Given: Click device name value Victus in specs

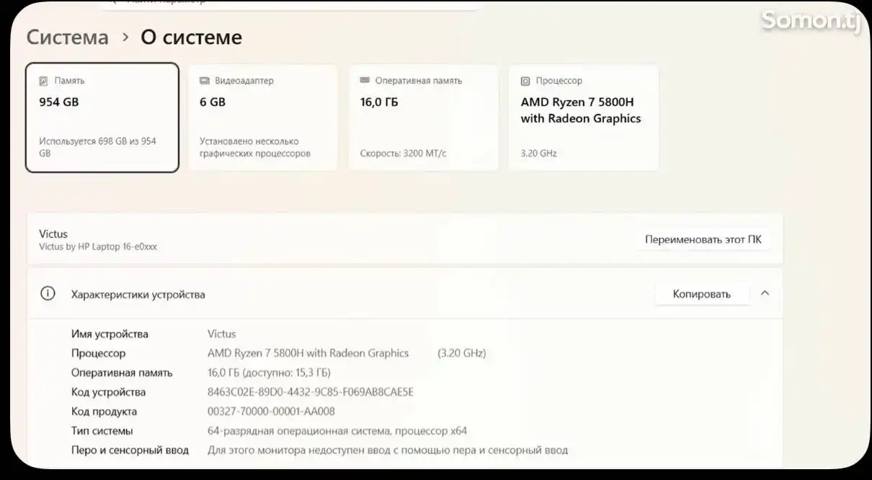Looking at the screenshot, I should (x=222, y=334).
